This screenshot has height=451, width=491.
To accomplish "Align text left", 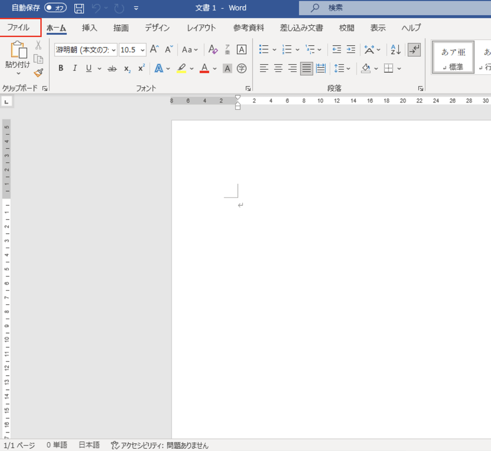I will click(264, 68).
